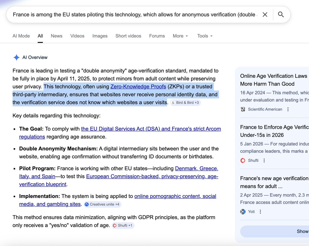Screen dimensions: 309x246
Task: Select the All results tab
Action: tap(40, 36)
